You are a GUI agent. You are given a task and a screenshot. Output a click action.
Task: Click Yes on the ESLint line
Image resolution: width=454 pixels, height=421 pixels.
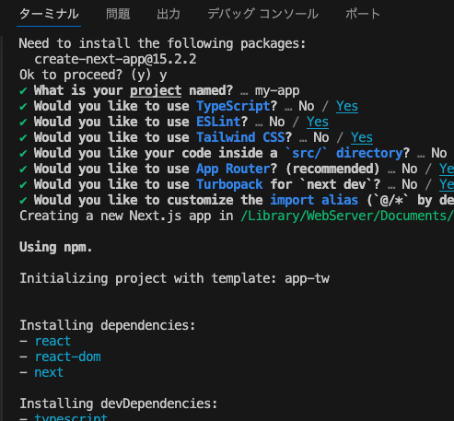[318, 122]
